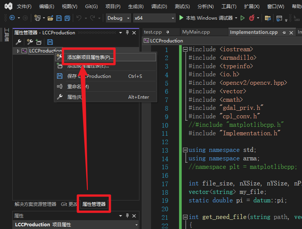Open the Debug configuration dropdown
This screenshot has width=302, height=229.
118,18
